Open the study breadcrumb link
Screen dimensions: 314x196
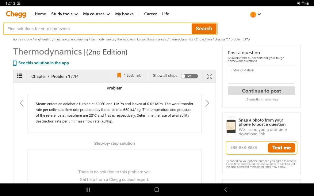pyautogui.click(x=28, y=40)
